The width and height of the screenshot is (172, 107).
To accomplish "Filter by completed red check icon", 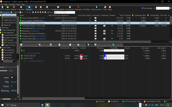I will point(25,12).
